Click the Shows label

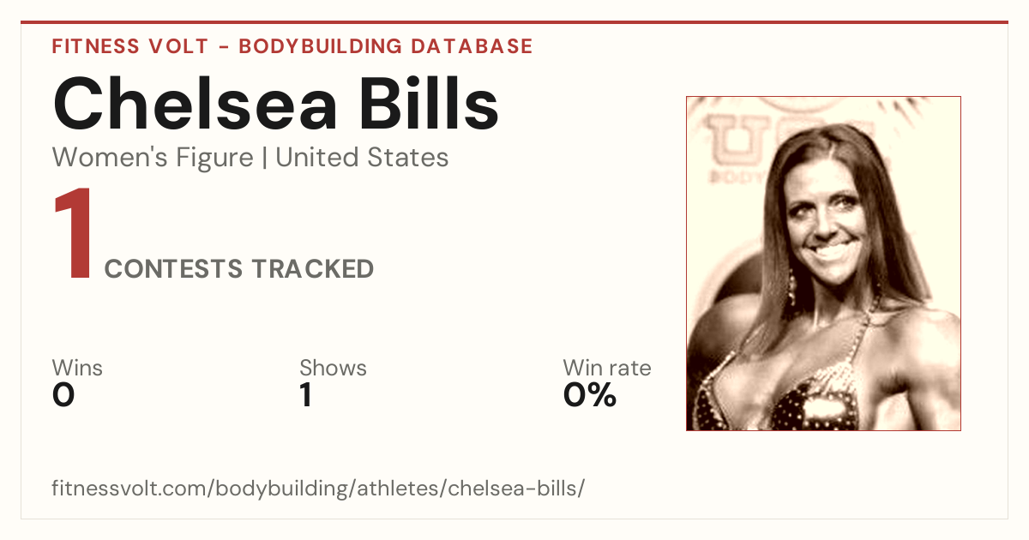tap(333, 369)
